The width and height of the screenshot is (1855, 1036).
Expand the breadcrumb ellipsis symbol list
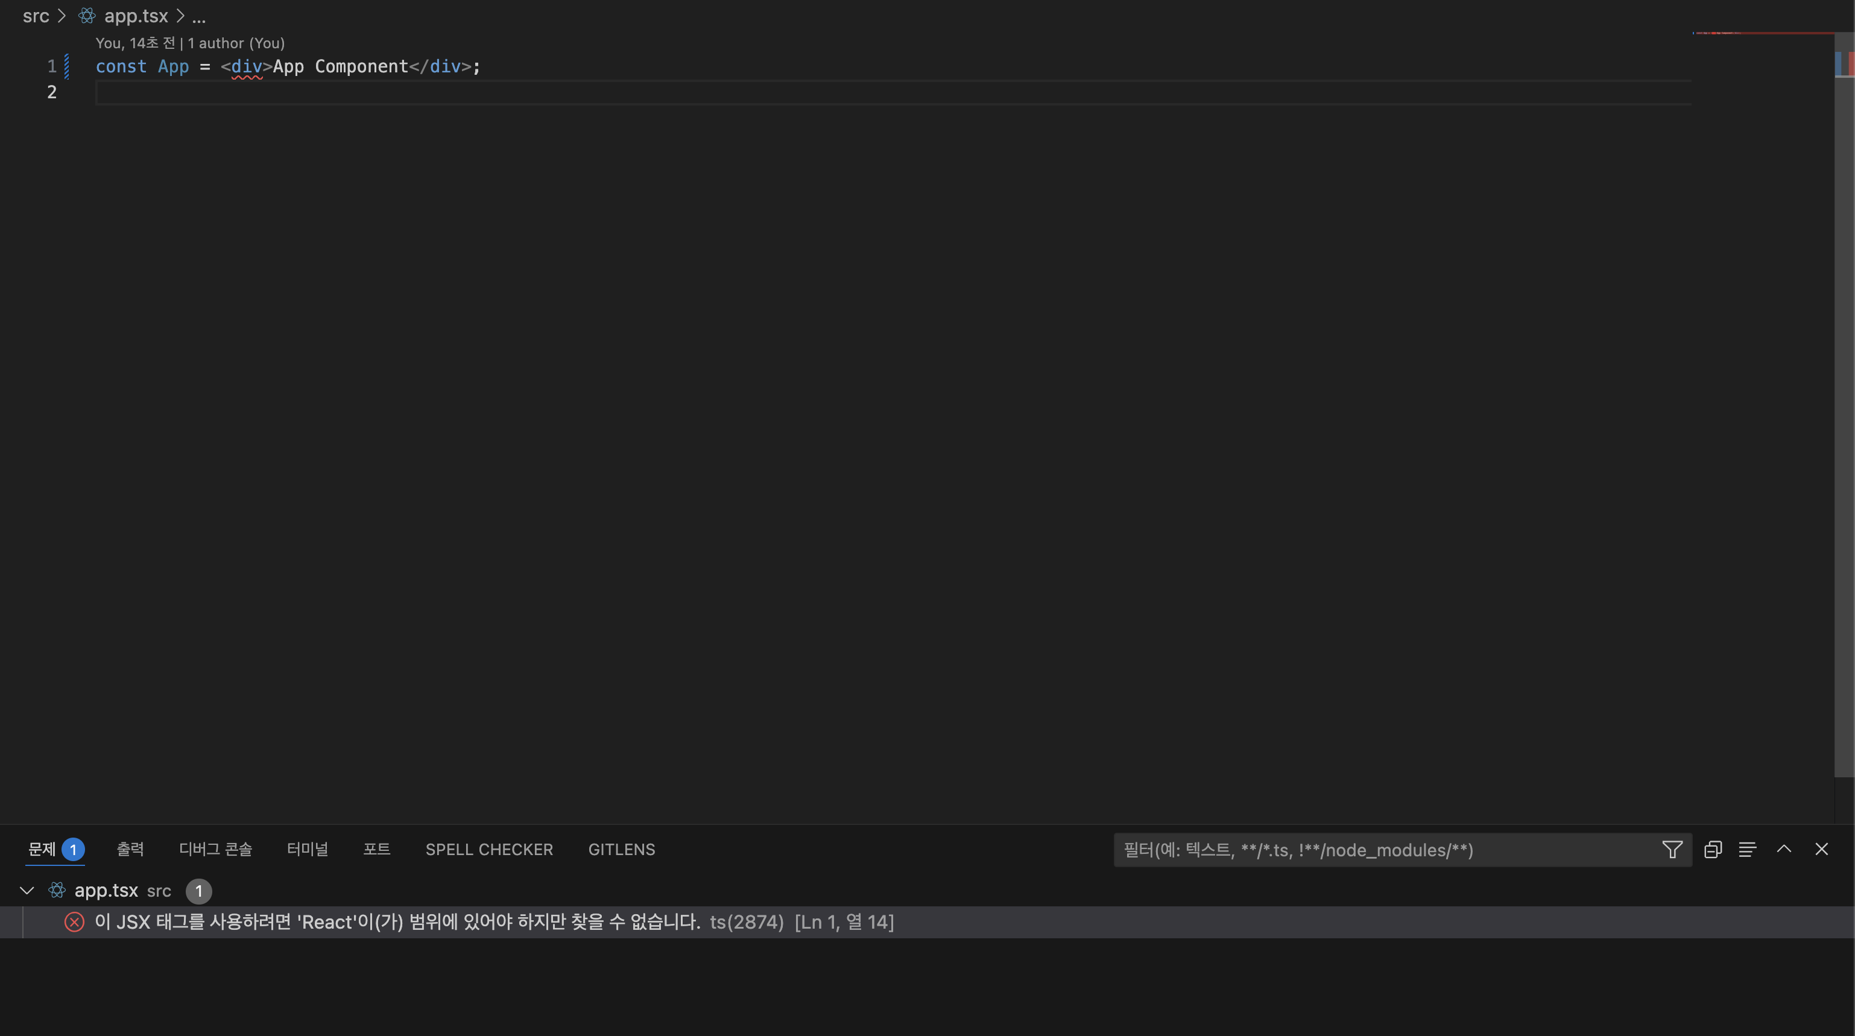(199, 16)
